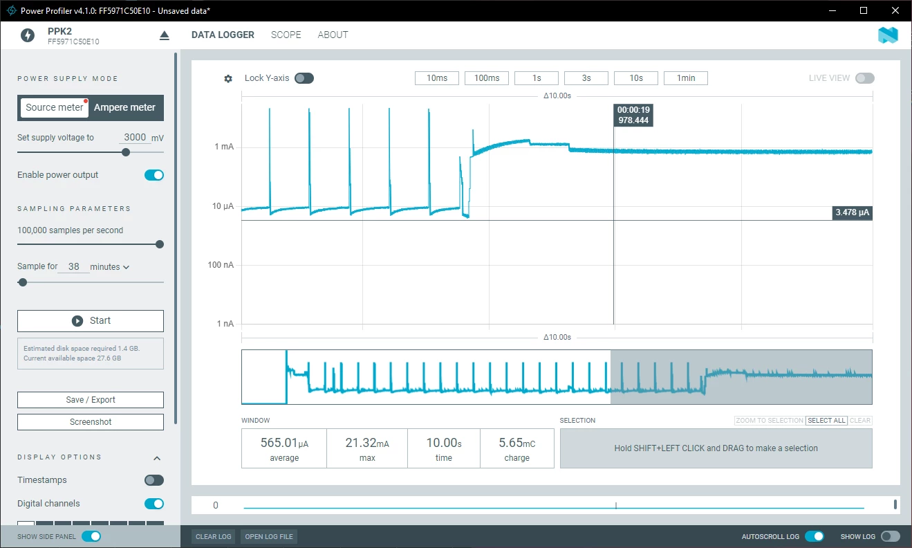Viewport: 912px width, 548px height.
Task: Disable the power output switch
Action: [x=154, y=175]
